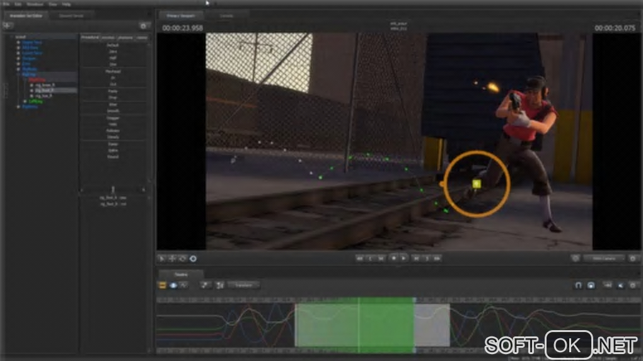
Task: Switch to the Console tab
Action: (226, 16)
